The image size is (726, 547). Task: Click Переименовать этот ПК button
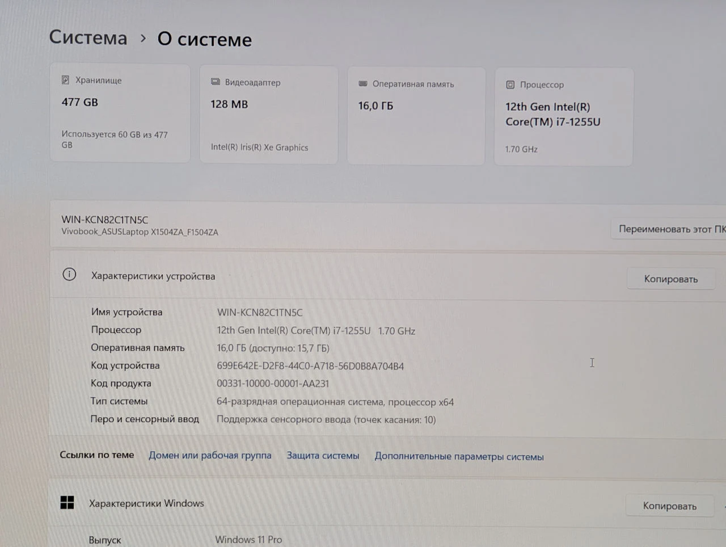coord(669,229)
